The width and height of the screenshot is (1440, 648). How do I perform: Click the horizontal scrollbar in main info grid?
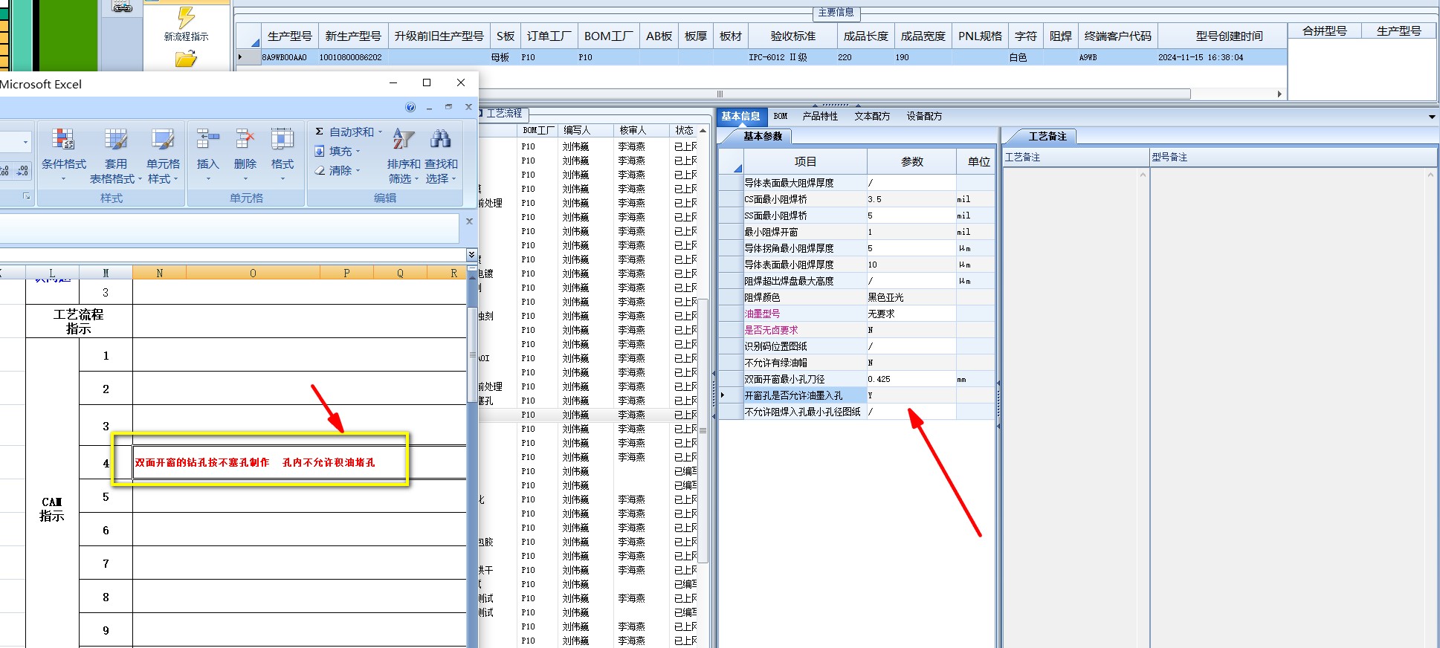pyautogui.click(x=719, y=94)
